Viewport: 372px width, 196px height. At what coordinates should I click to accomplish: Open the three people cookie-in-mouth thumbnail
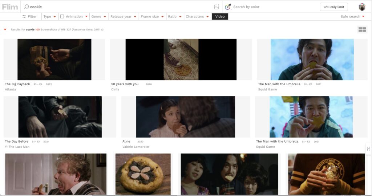[x=230, y=174]
